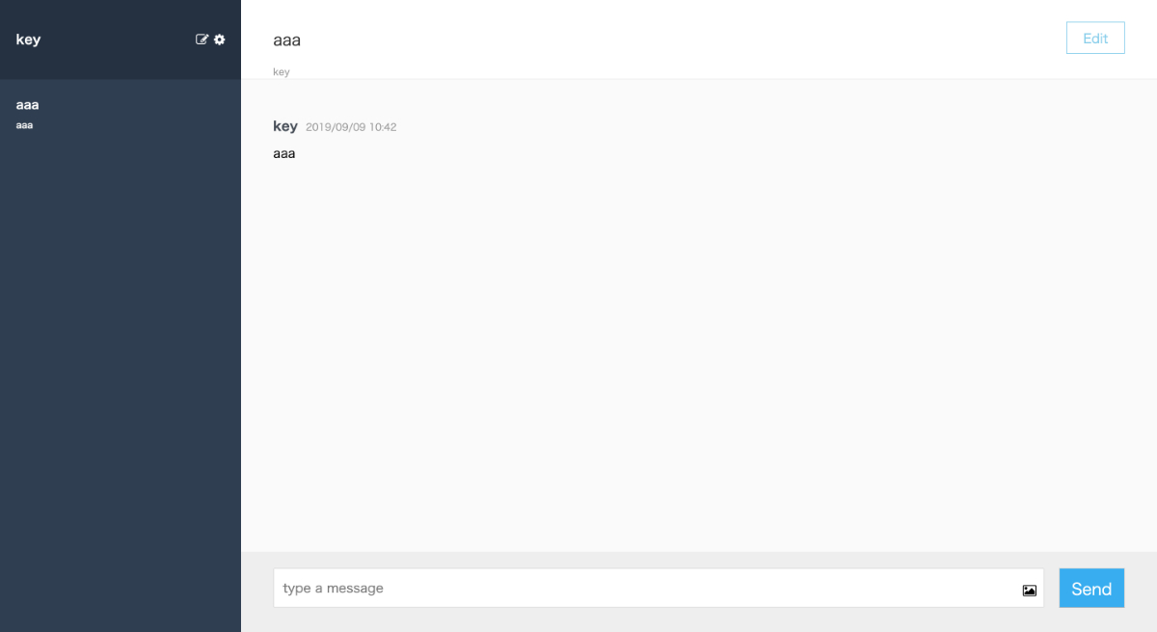Click blank white space in chat header

coord(675,39)
